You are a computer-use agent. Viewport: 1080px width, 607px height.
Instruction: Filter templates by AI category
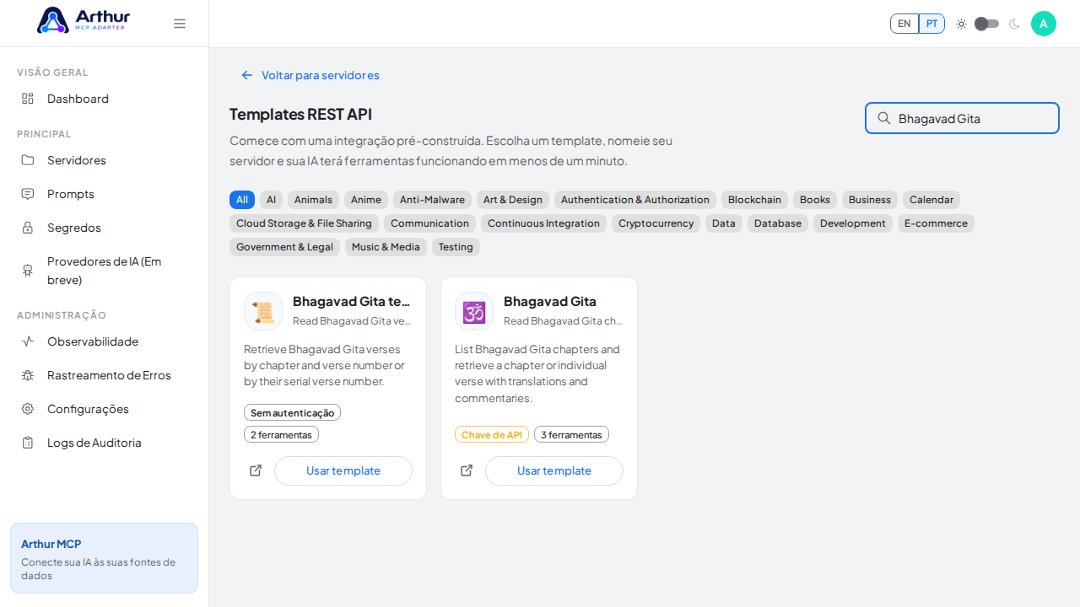coord(271,200)
